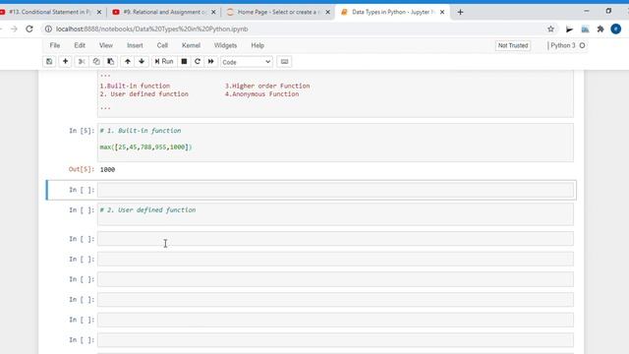629x354 pixels.
Task: Click the Out[5] prompt label
Action: (x=82, y=169)
